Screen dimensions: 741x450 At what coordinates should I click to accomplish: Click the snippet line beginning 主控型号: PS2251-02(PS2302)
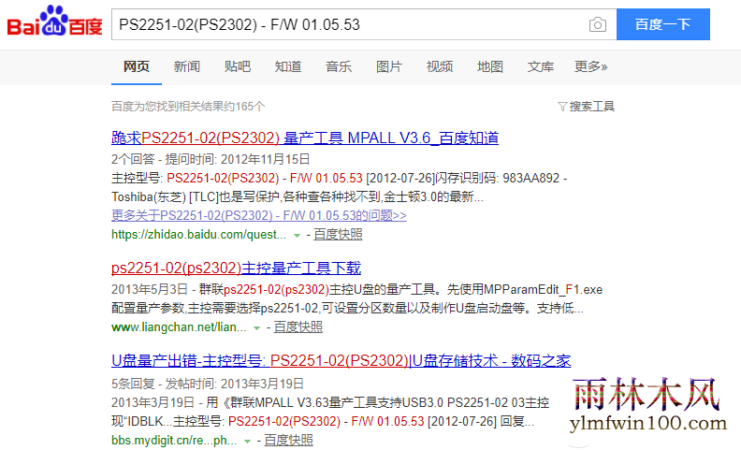pyautogui.click(x=340, y=178)
